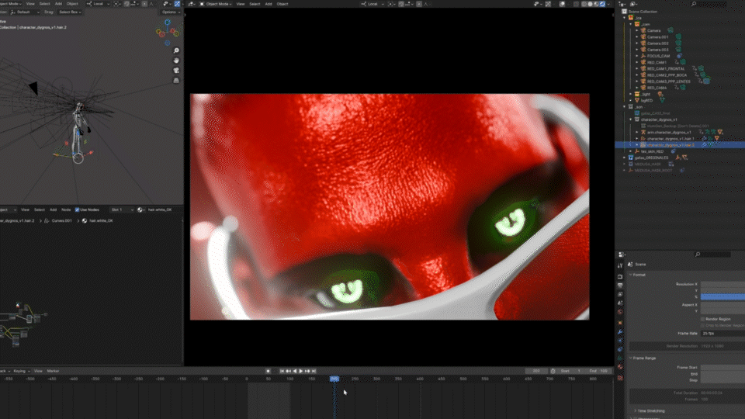Open Local transform orientation dropdown in main viewport
Screen dimensions: 745x419
[x=373, y=4]
